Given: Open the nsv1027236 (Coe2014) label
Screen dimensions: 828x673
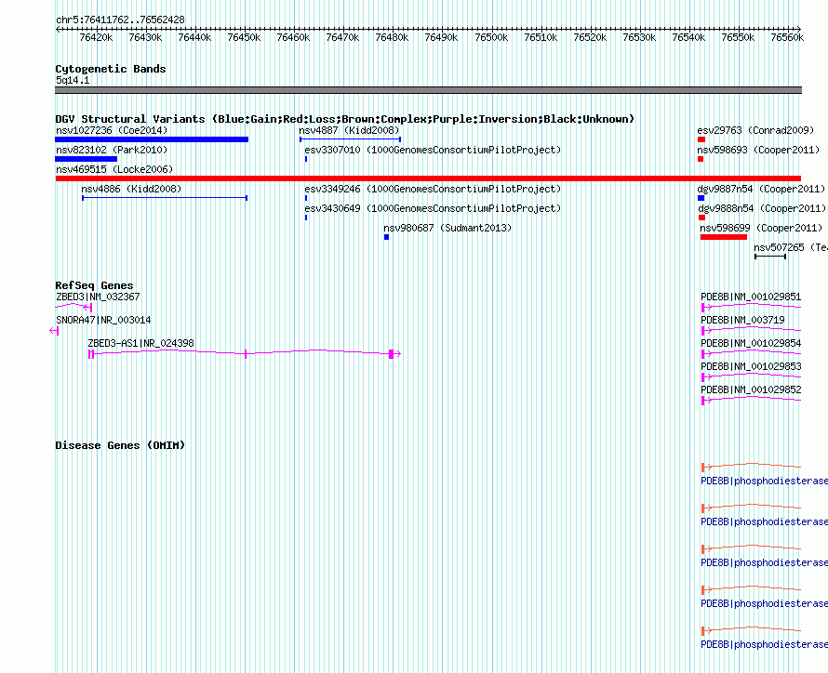Looking at the screenshot, I should coord(112,130).
